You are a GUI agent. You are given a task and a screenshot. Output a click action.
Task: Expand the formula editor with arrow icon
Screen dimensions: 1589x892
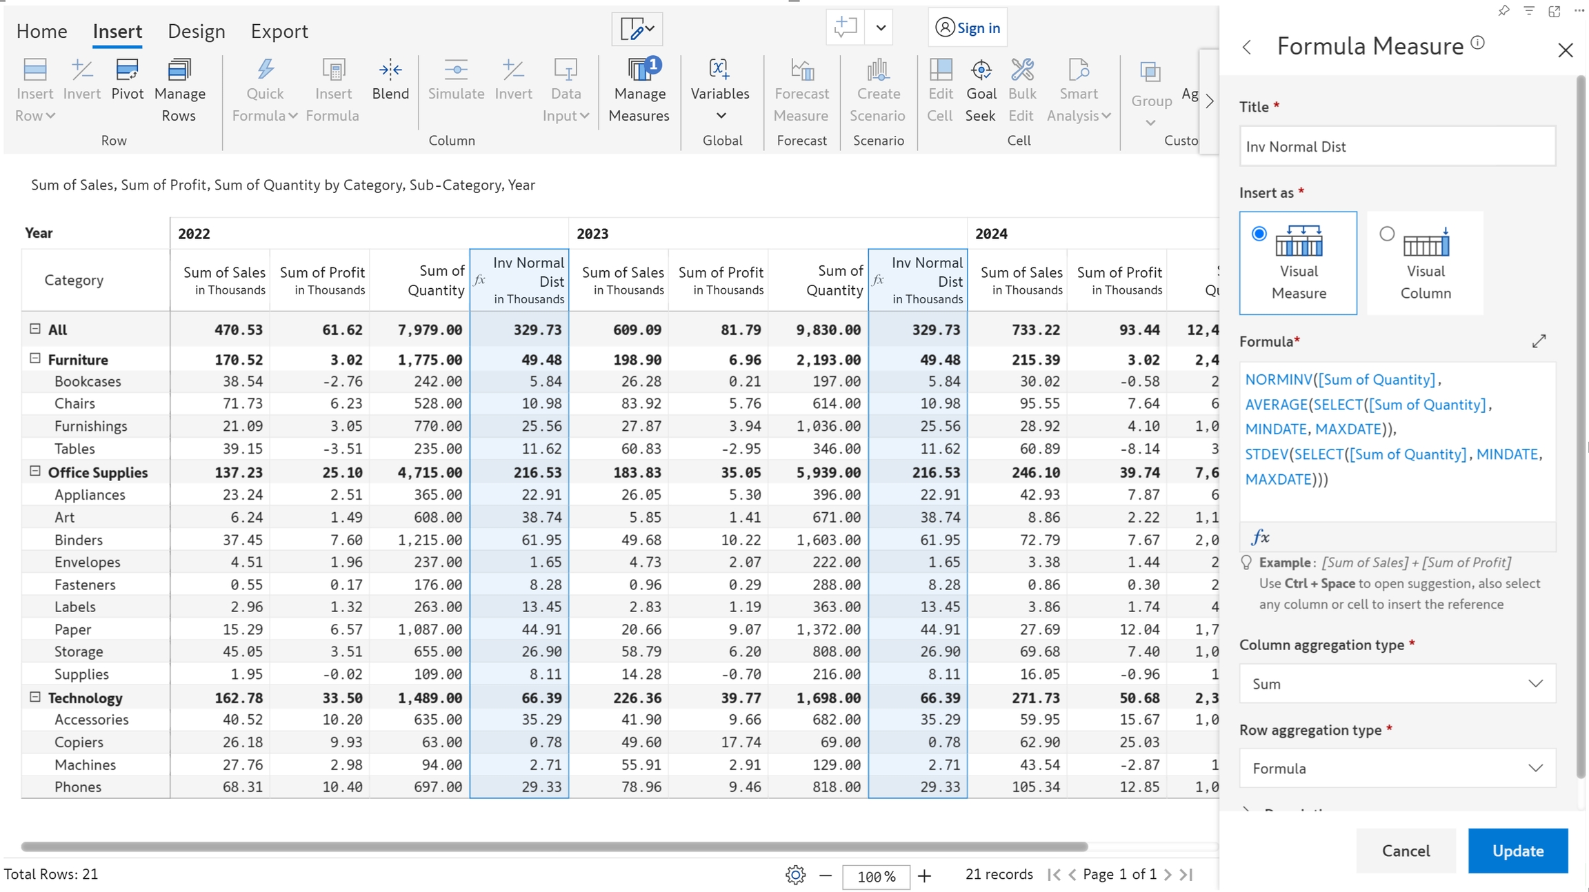tap(1539, 341)
